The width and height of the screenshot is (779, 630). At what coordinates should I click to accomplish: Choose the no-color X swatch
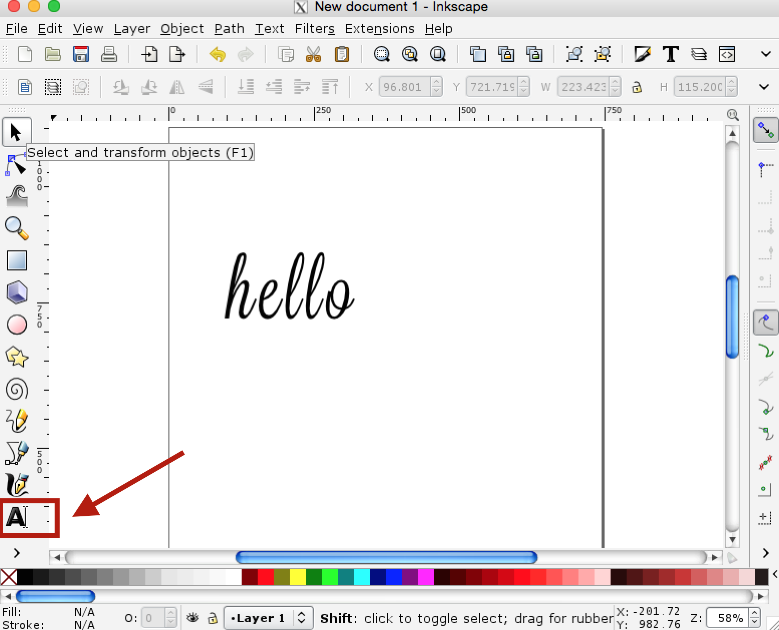pyautogui.click(x=9, y=577)
